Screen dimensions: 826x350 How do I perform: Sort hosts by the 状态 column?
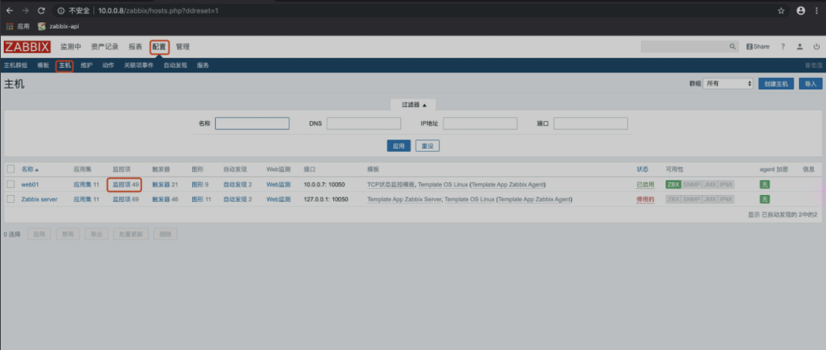(x=642, y=170)
